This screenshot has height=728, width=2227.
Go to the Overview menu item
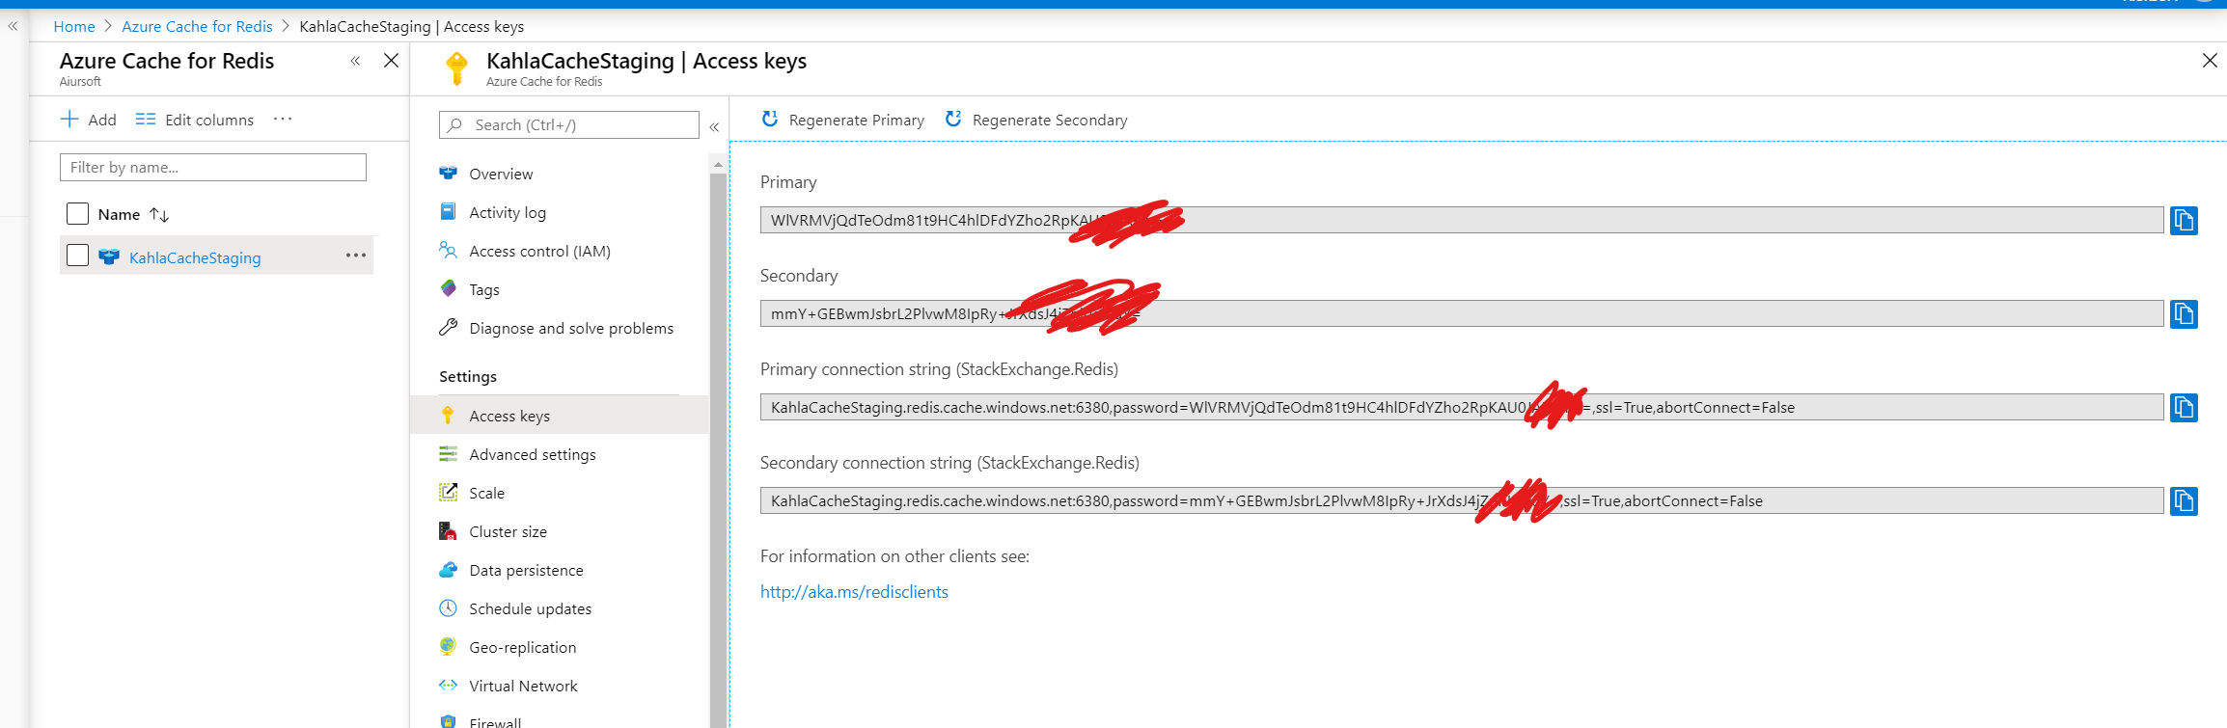pos(501,174)
